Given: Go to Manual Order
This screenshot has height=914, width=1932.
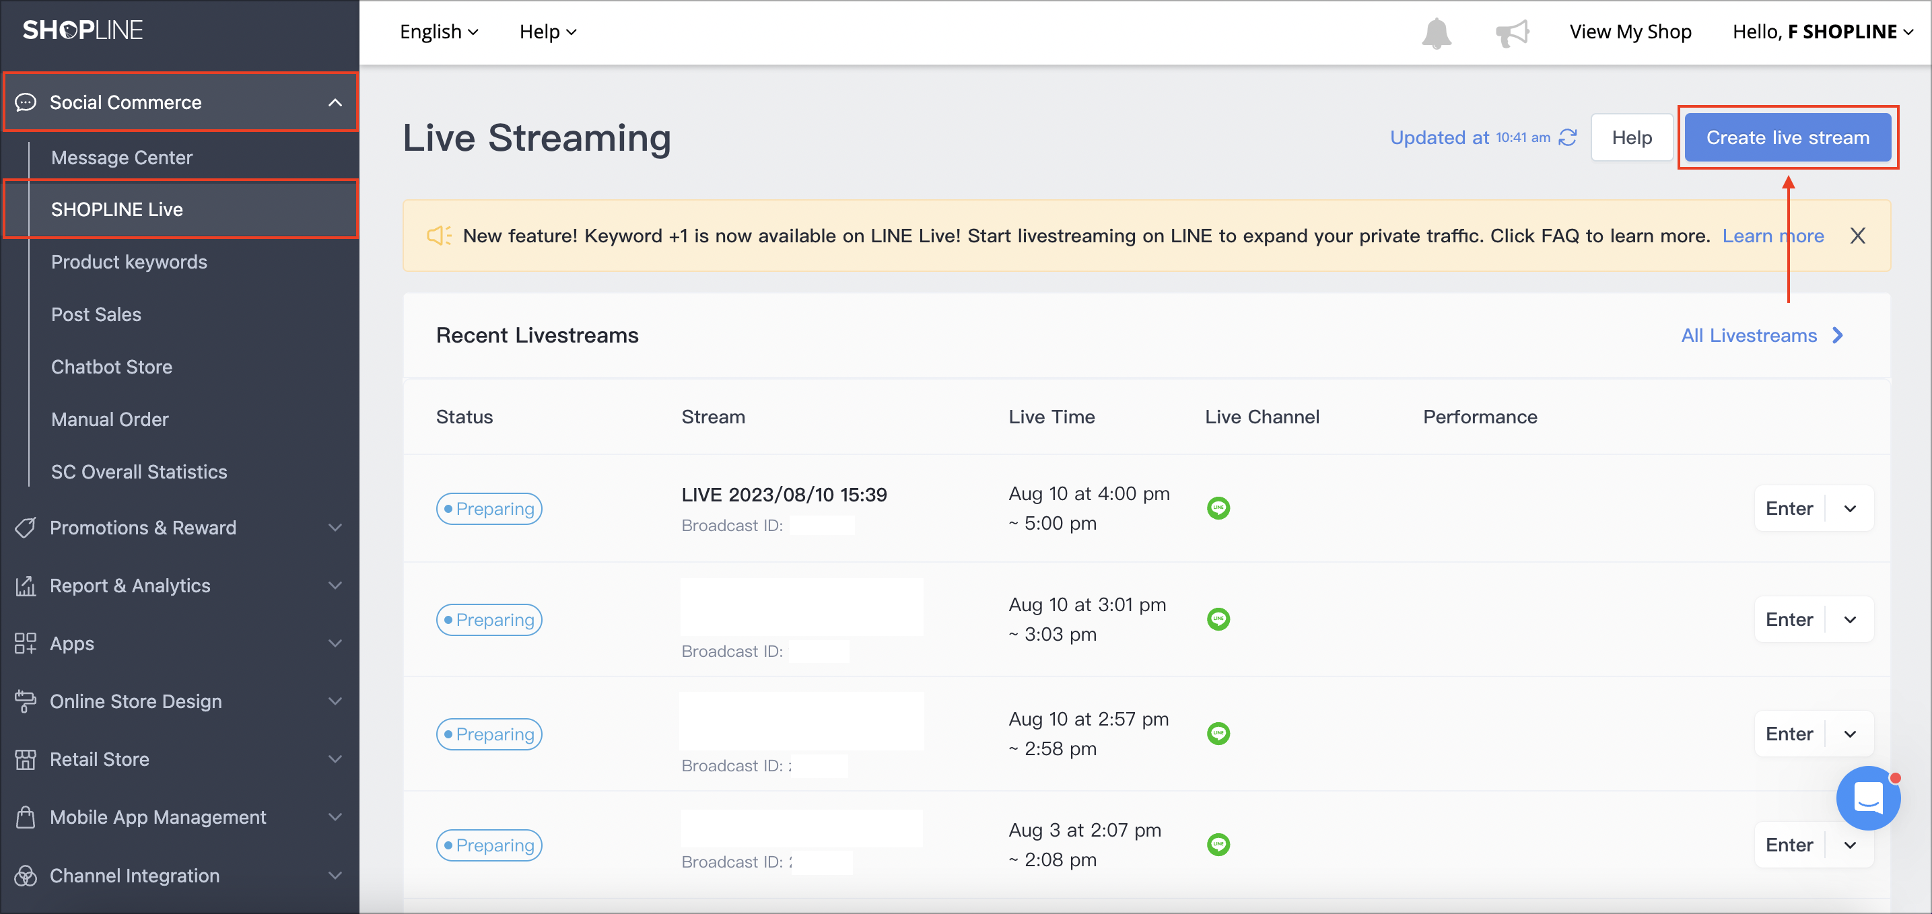Looking at the screenshot, I should (x=110, y=419).
